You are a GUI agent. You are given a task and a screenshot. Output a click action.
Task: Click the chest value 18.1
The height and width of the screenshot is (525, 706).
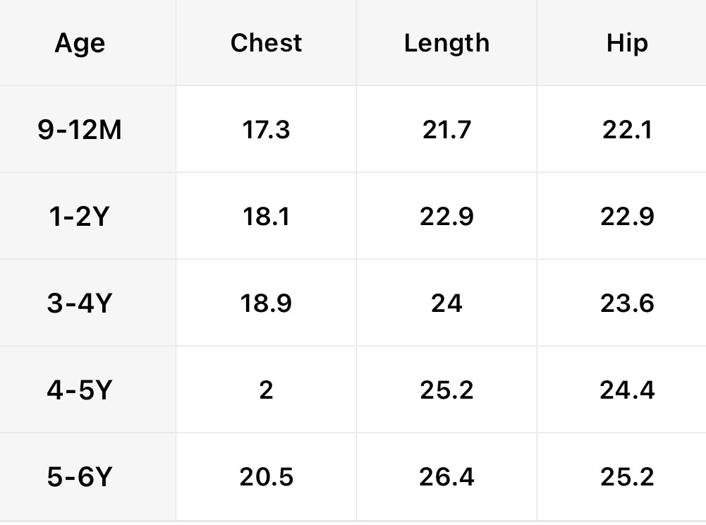click(266, 217)
